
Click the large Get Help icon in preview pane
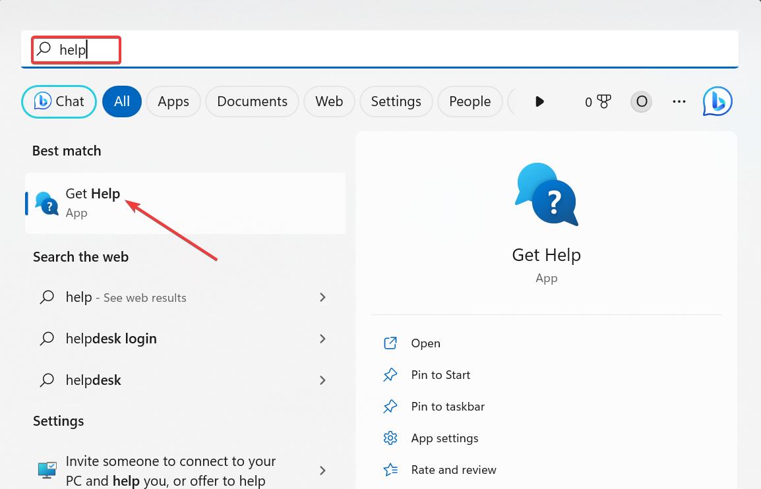click(547, 194)
